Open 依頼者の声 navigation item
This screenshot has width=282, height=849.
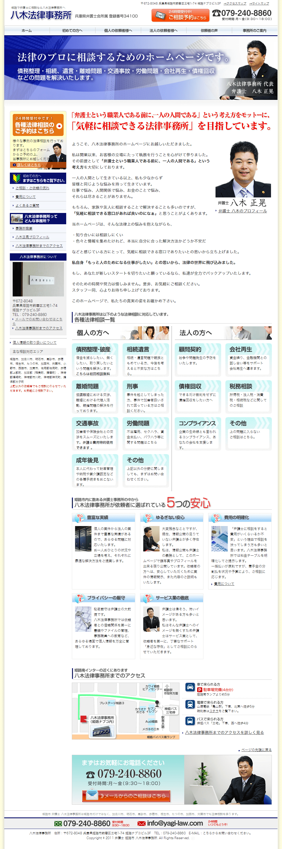(209, 30)
